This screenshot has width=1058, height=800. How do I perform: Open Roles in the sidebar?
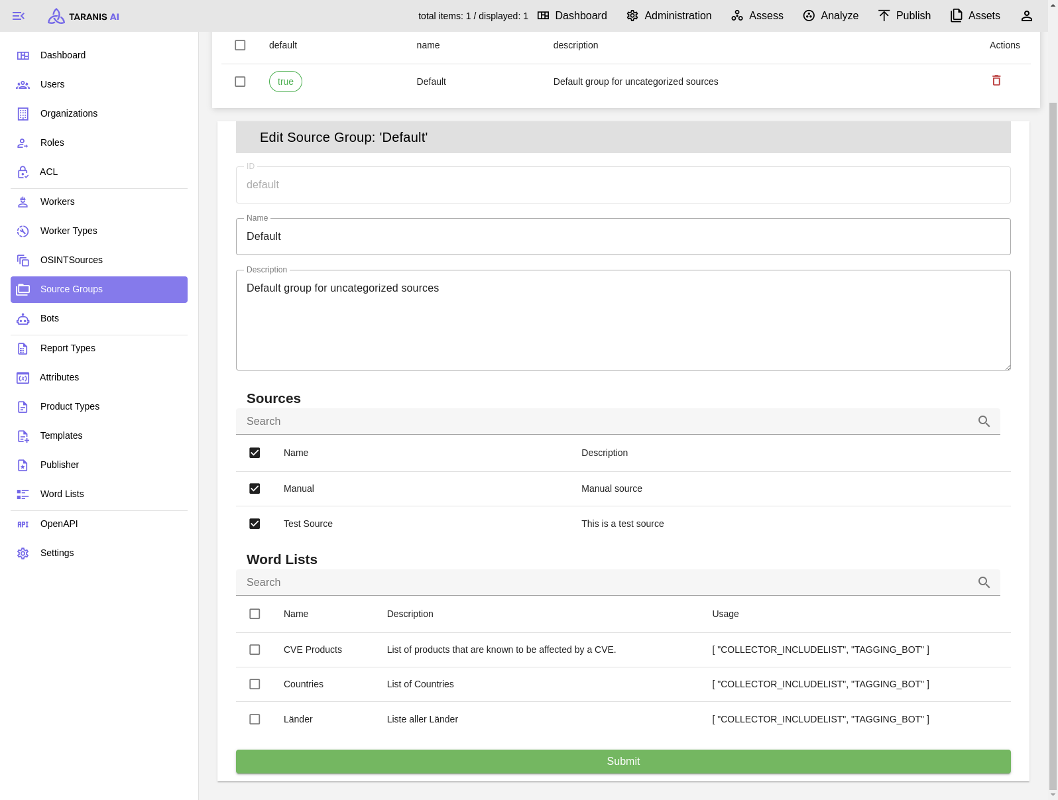tap(99, 143)
